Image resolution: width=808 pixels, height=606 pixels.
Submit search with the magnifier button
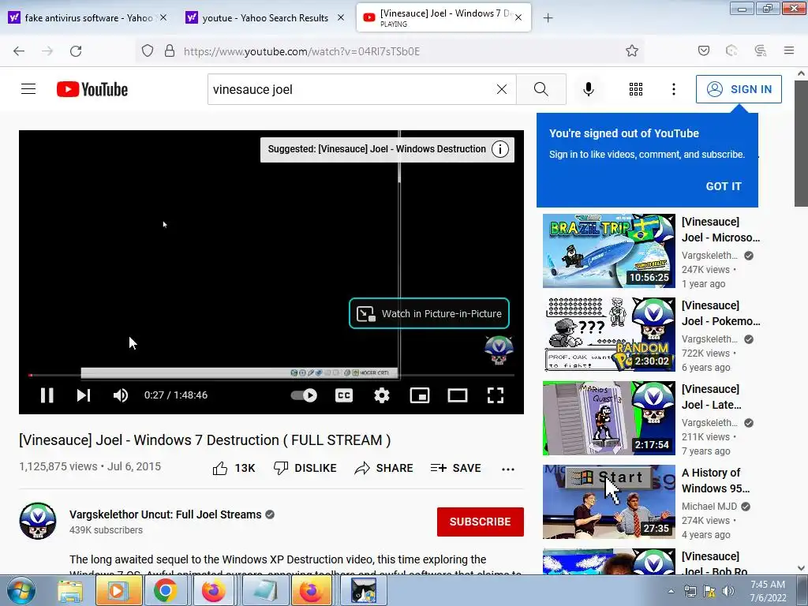tap(541, 89)
